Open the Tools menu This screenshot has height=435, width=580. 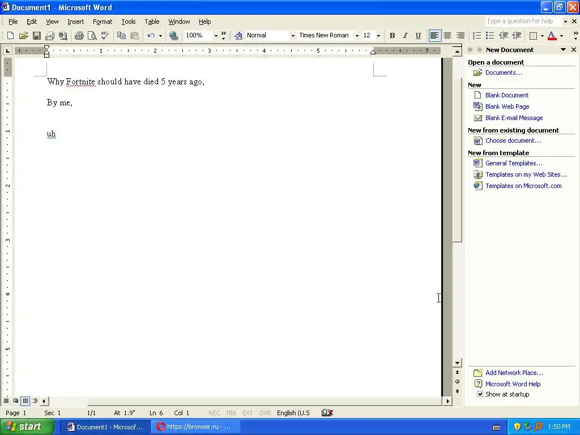(x=129, y=22)
